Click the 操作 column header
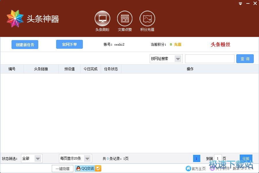Viewport: 259px width, 173px height. 190,69
